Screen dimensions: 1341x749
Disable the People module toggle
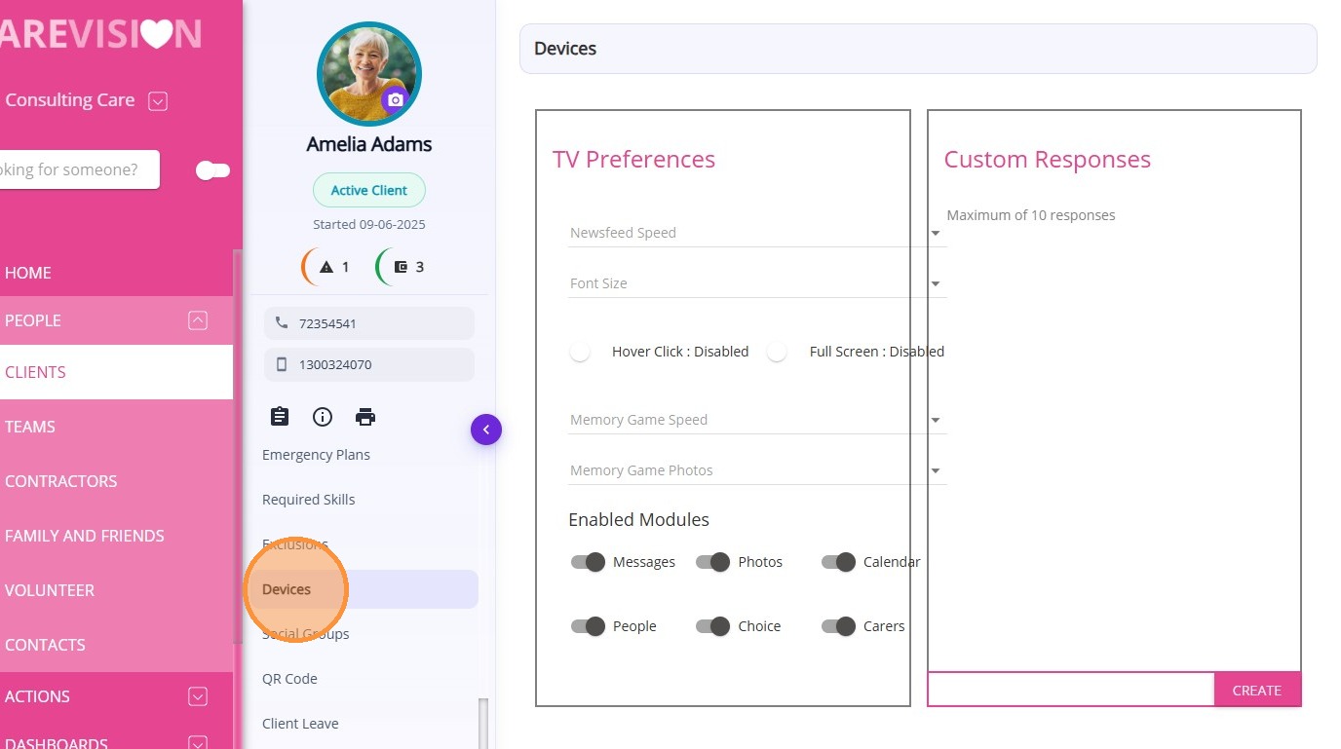589,626
